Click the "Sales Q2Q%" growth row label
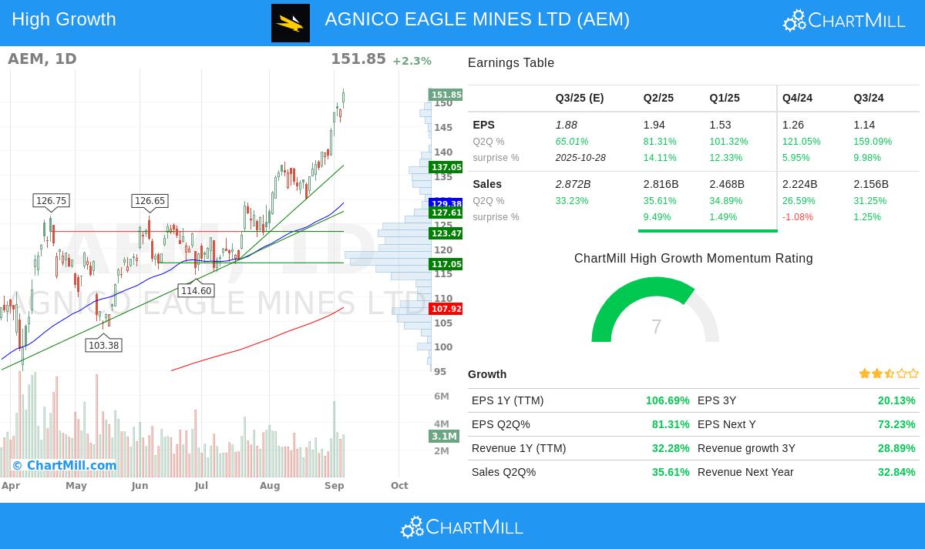 [503, 472]
